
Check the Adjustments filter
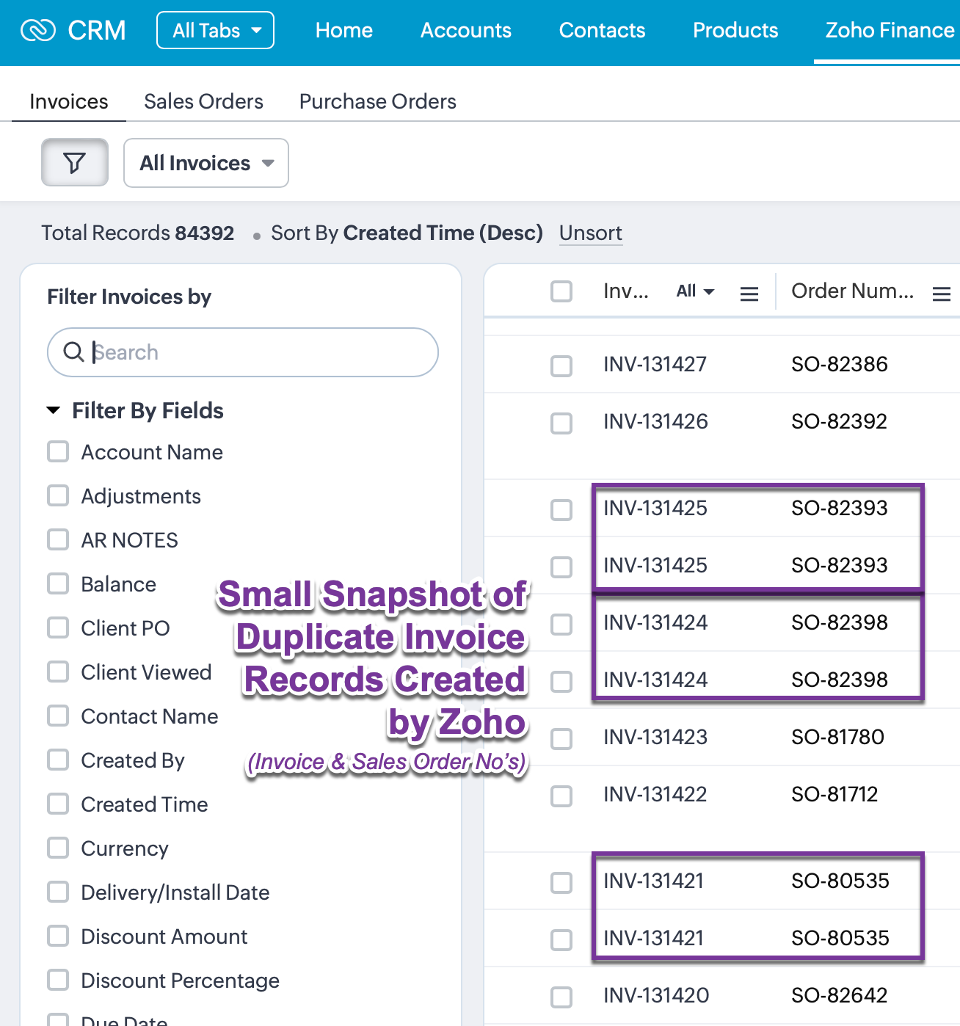click(58, 495)
